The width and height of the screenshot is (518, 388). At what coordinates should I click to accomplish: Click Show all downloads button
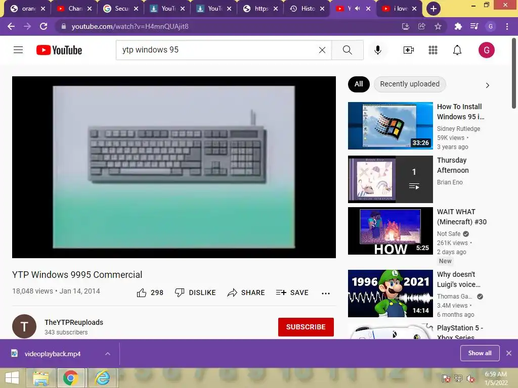pyautogui.click(x=480, y=353)
